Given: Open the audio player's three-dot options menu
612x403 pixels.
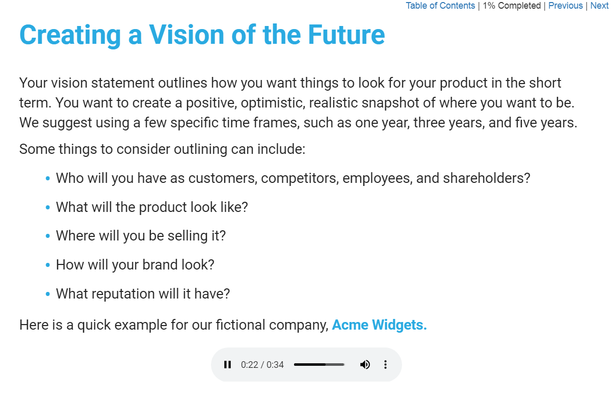Looking at the screenshot, I should click(385, 365).
